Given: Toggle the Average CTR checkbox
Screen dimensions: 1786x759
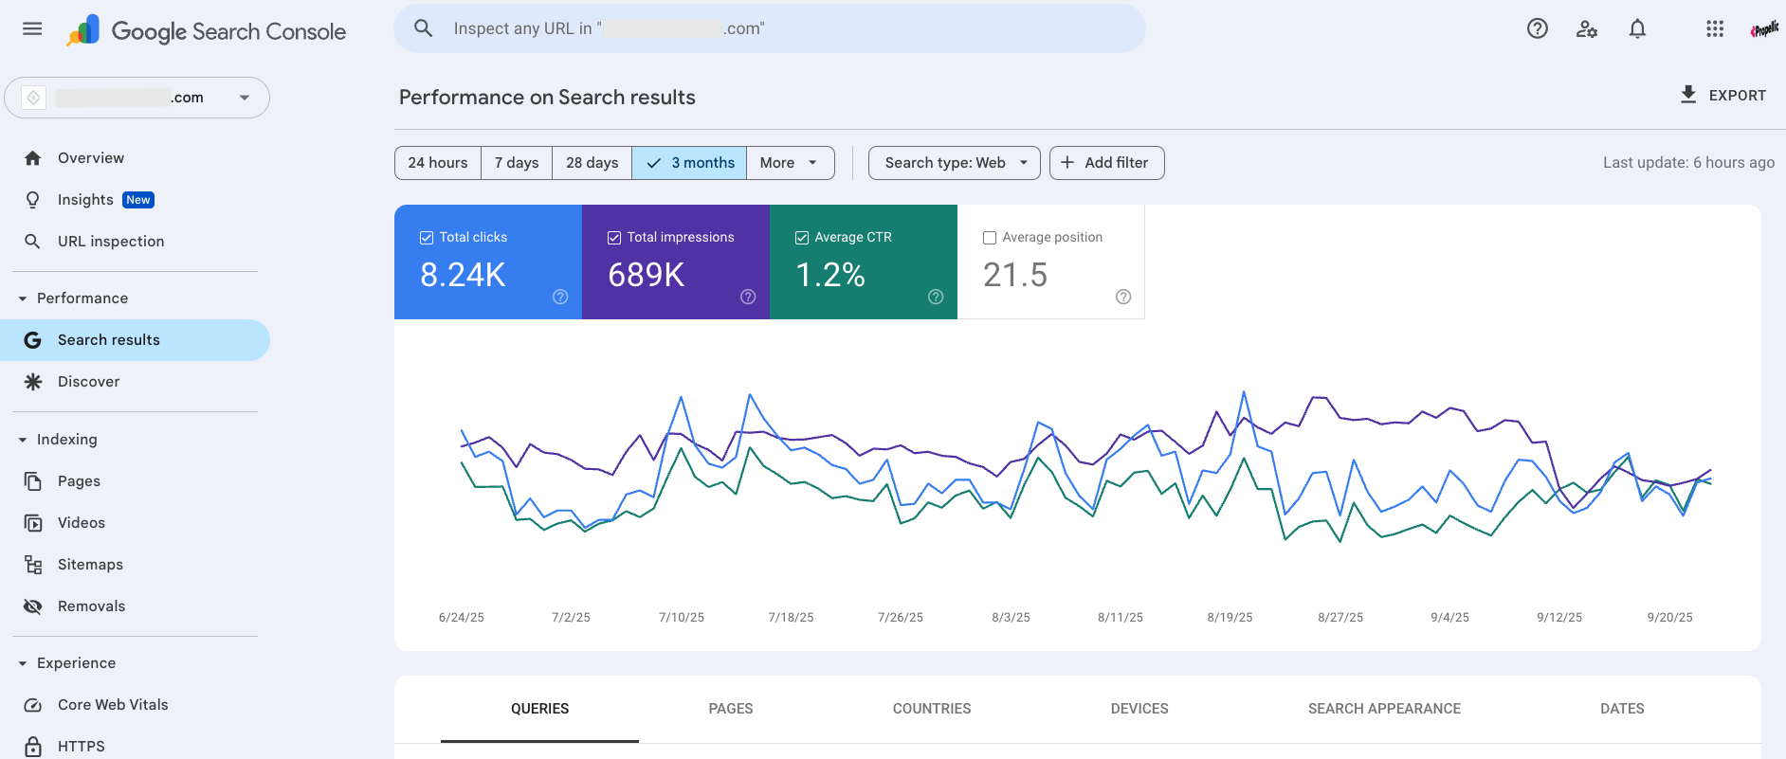Looking at the screenshot, I should [802, 238].
